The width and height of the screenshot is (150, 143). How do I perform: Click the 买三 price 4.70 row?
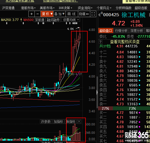[124, 122]
